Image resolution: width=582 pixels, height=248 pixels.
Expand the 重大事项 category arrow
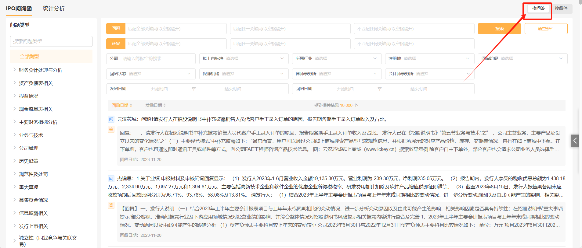tap(14, 187)
